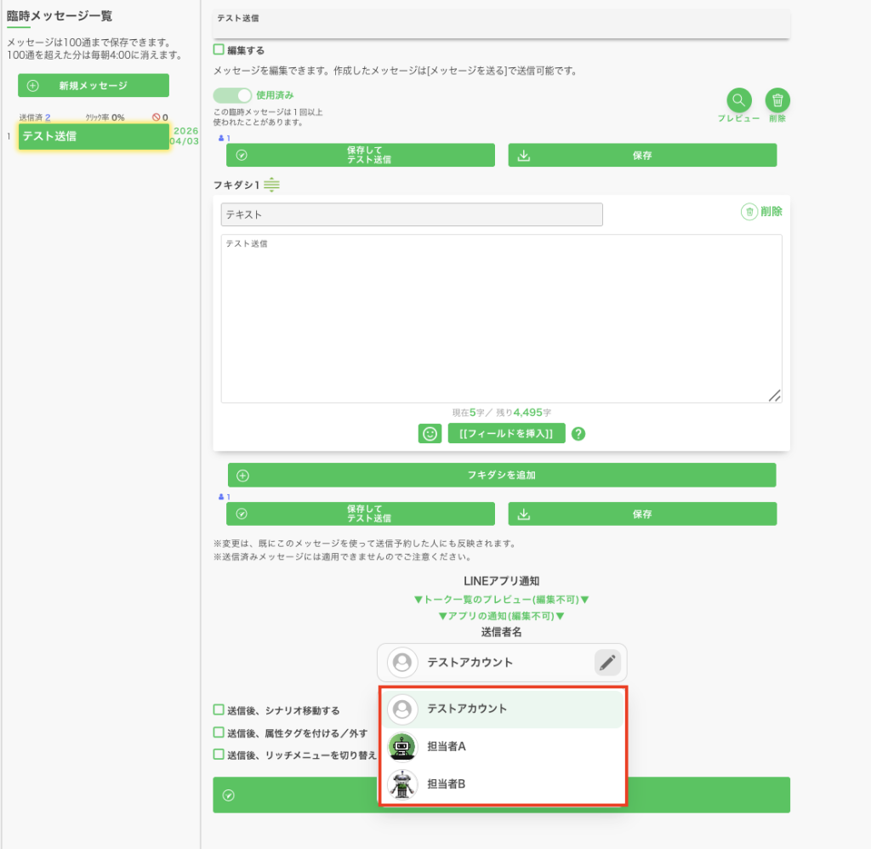Click the green question mark help icon
The height and width of the screenshot is (849, 871).
[x=578, y=434]
